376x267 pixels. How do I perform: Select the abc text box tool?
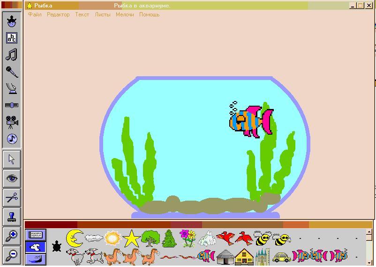pos(12,38)
